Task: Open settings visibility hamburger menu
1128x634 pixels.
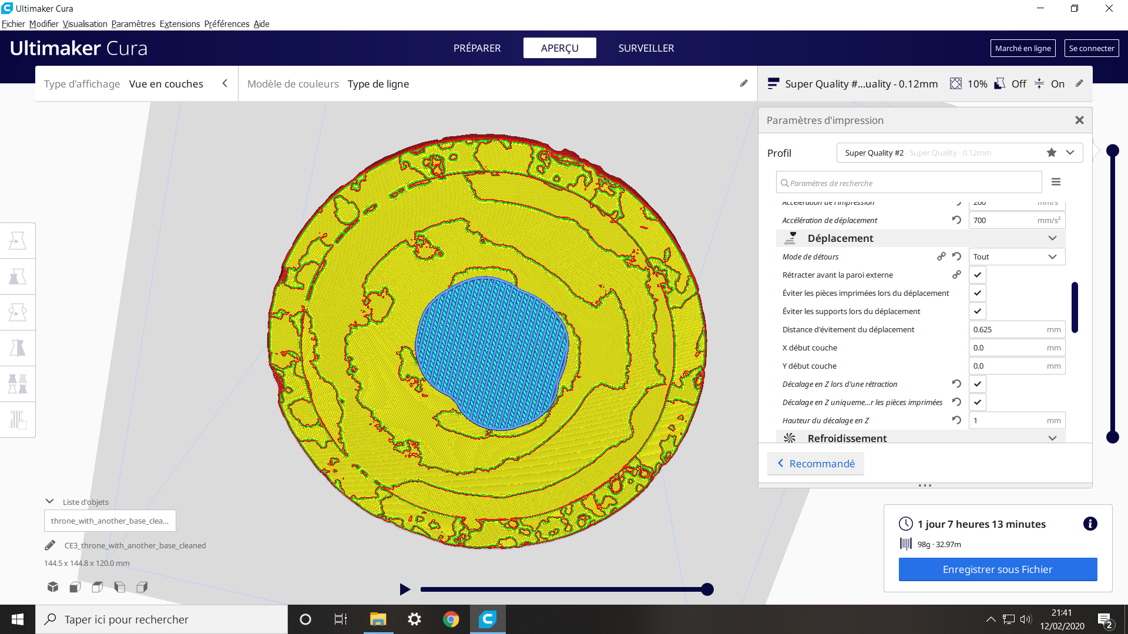Action: (x=1056, y=182)
